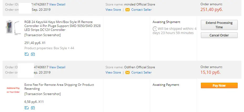Click the clock icon beside the shipping countdown
Viewport: 244px width, 112px height.
155,29
